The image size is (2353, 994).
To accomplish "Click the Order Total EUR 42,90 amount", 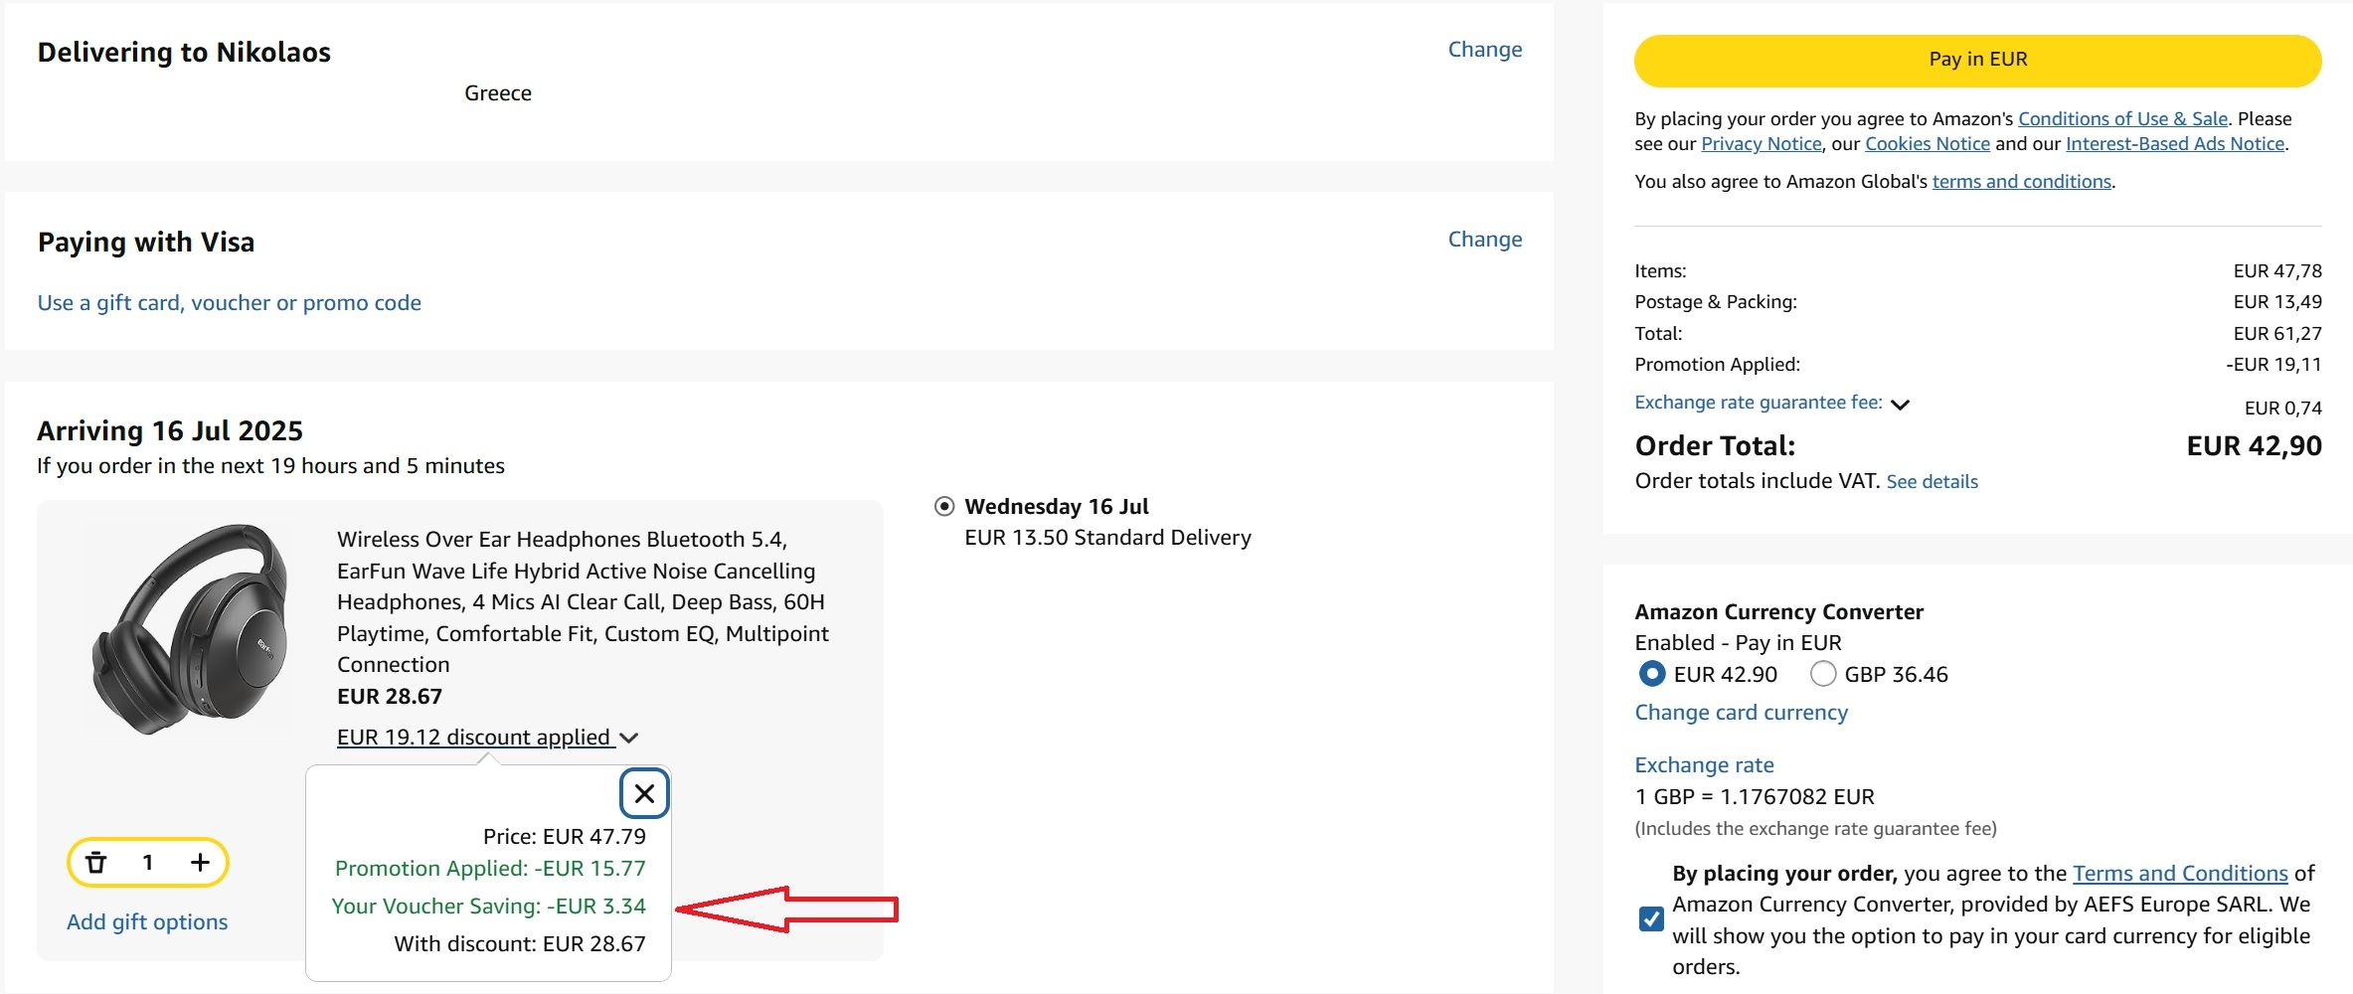I will coord(2254,446).
